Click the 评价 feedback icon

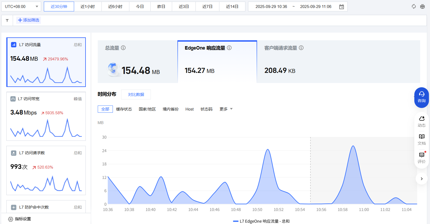[x=422, y=157]
